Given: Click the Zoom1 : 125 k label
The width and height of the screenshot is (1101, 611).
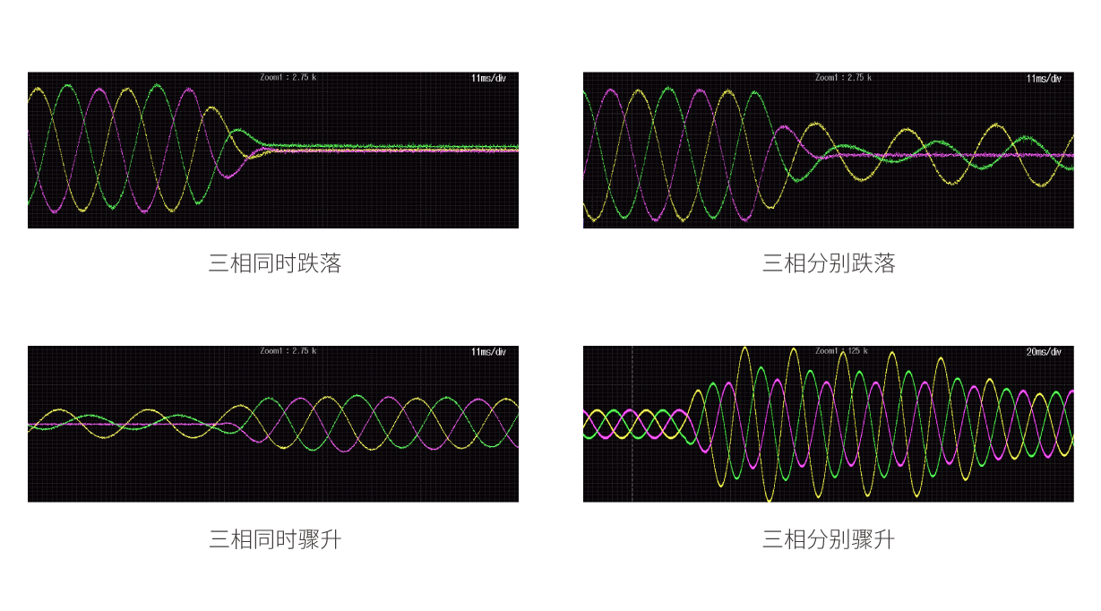Looking at the screenshot, I should click(841, 351).
